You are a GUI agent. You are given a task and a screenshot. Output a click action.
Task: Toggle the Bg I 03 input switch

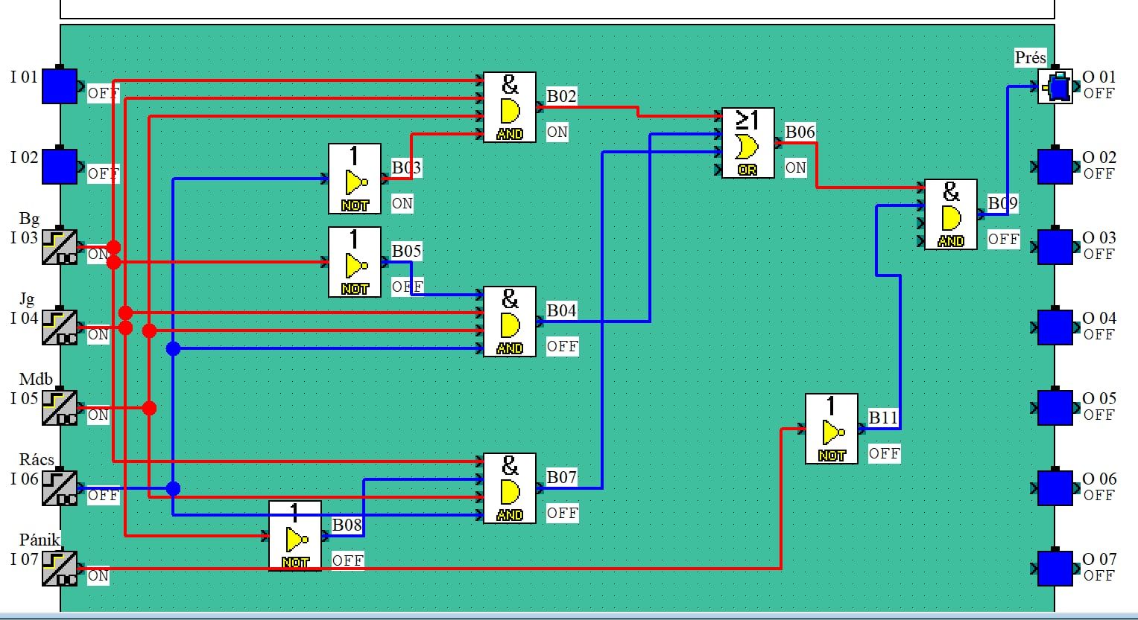tap(60, 246)
